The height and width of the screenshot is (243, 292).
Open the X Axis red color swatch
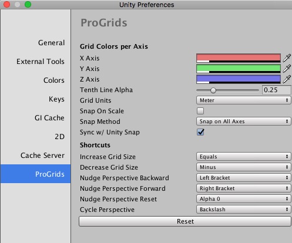(239, 58)
